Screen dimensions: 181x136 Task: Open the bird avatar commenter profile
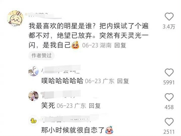click(33, 71)
